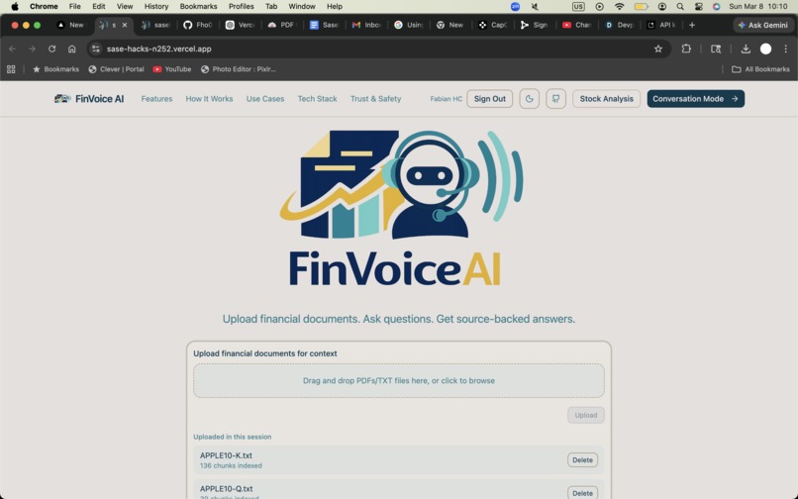
Task: Open Chrome downloads icon
Action: tap(746, 49)
